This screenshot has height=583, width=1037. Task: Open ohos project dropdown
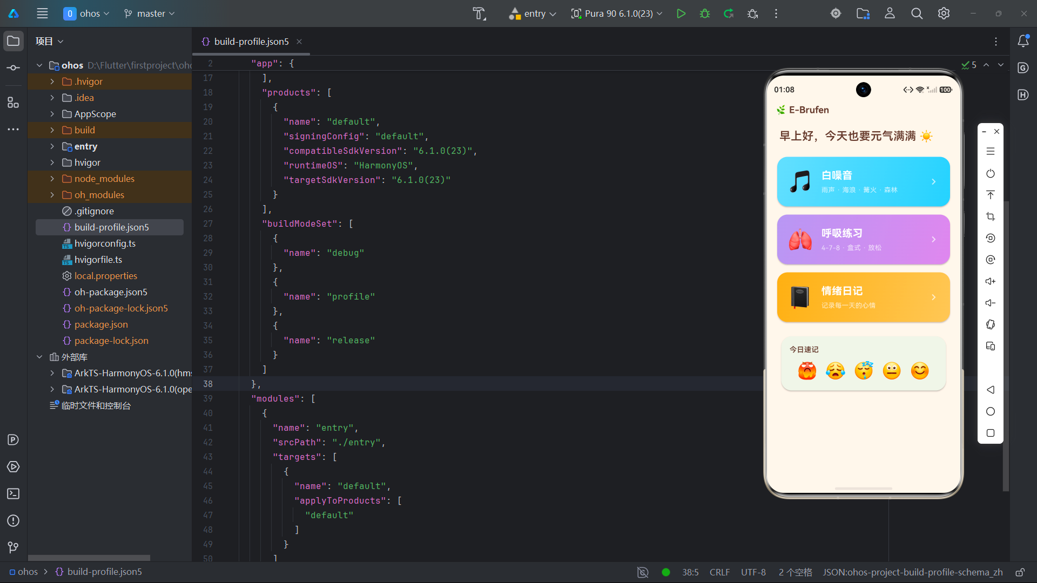pyautogui.click(x=86, y=13)
